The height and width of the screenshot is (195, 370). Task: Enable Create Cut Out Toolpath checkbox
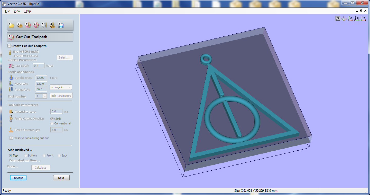point(9,46)
